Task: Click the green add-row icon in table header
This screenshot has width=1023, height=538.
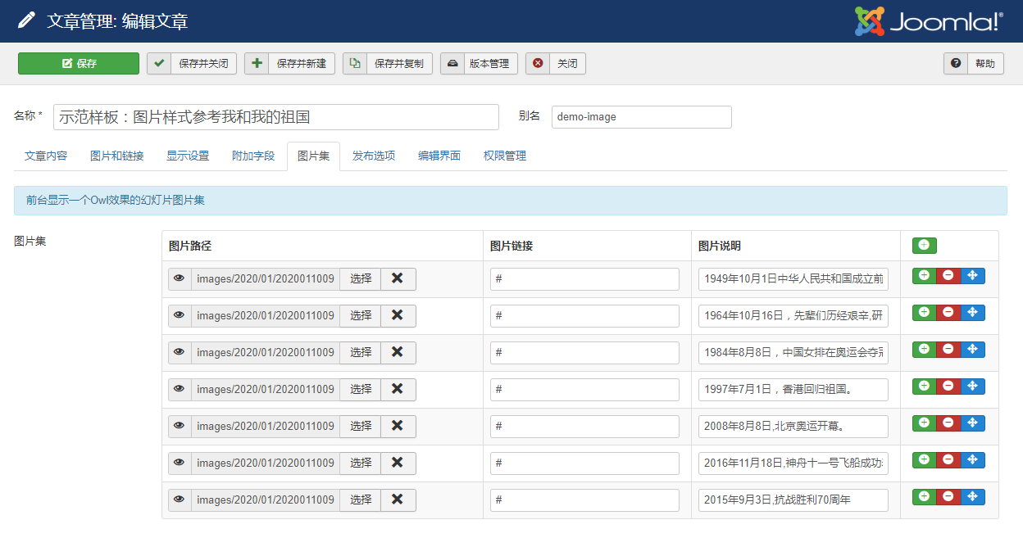Action: pos(924,246)
